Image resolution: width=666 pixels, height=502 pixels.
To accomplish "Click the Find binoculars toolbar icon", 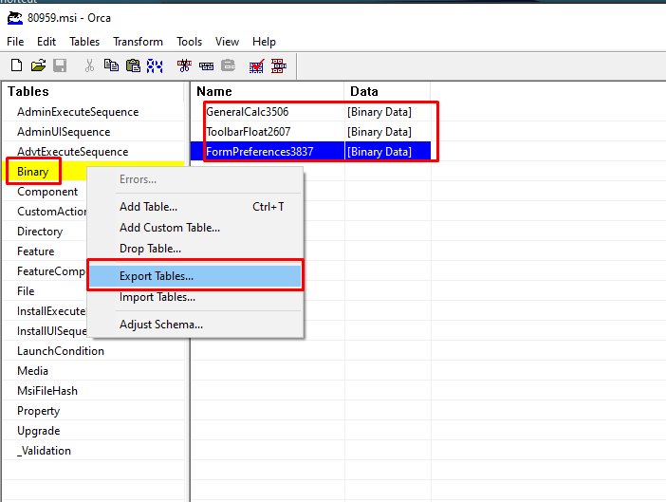I will (155, 65).
